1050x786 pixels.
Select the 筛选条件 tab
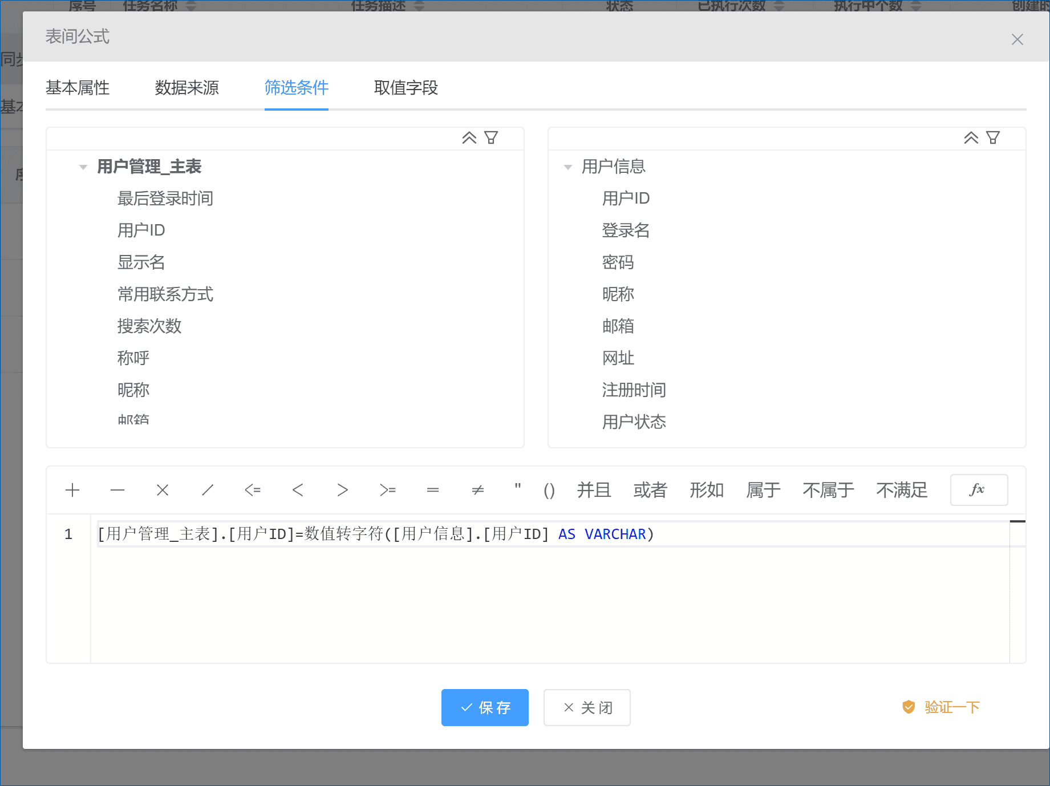297,88
